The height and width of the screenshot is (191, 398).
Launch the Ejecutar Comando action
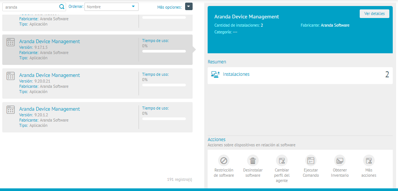[x=311, y=161]
